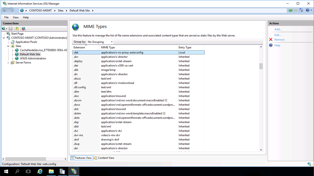Click the Back arrow navigation button
Image resolution: width=314 pixels, height=176 pixels.
5,10
